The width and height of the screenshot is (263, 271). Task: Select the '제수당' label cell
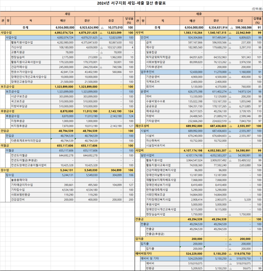point(163,47)
